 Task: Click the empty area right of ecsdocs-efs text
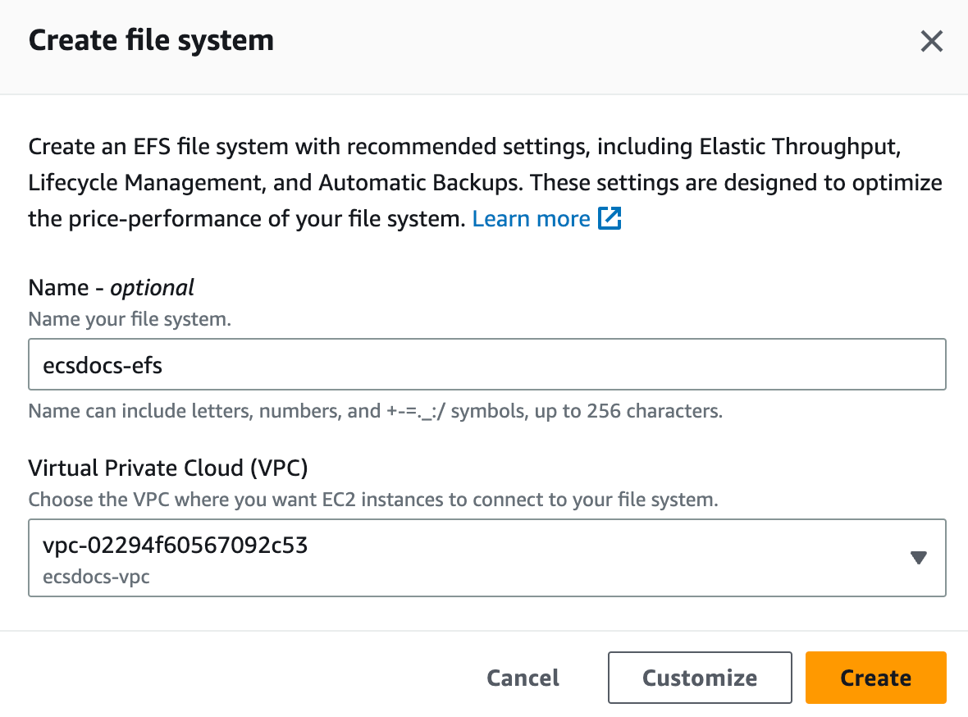click(x=574, y=364)
